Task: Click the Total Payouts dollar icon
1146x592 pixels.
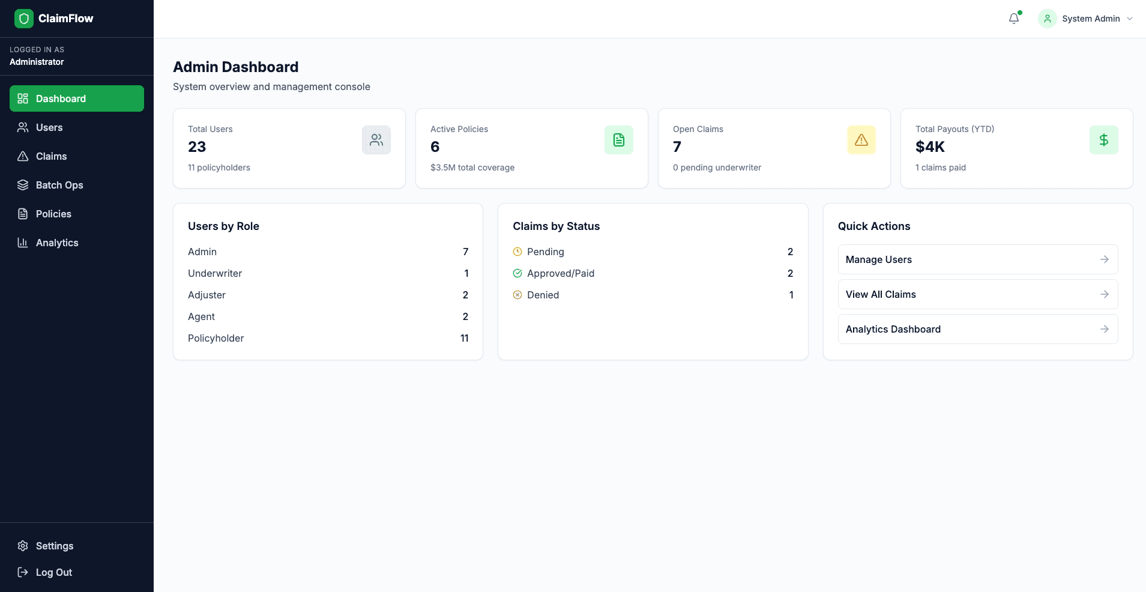Action: pyautogui.click(x=1104, y=140)
